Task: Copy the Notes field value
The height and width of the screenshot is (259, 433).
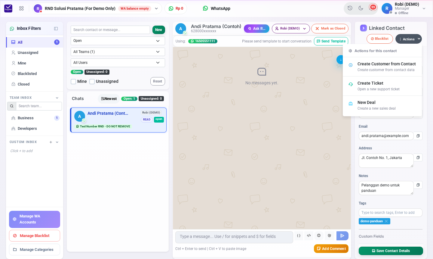Action: 418,185
